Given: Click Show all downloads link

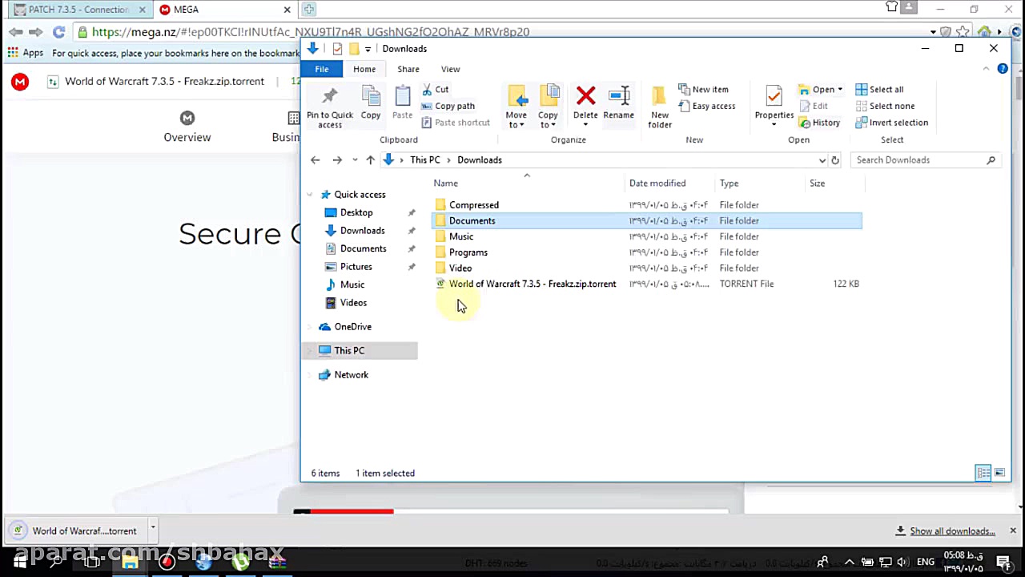Looking at the screenshot, I should (952, 531).
